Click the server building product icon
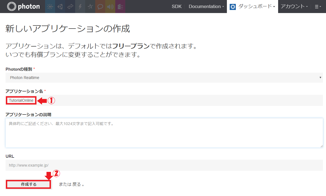This screenshot has width=326, height=196. coord(120,7)
